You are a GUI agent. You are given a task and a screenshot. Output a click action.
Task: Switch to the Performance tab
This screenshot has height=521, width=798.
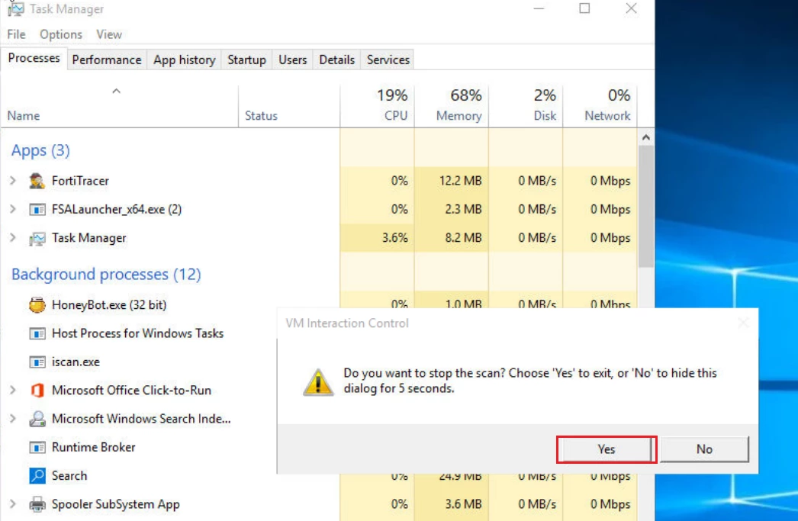(x=107, y=59)
